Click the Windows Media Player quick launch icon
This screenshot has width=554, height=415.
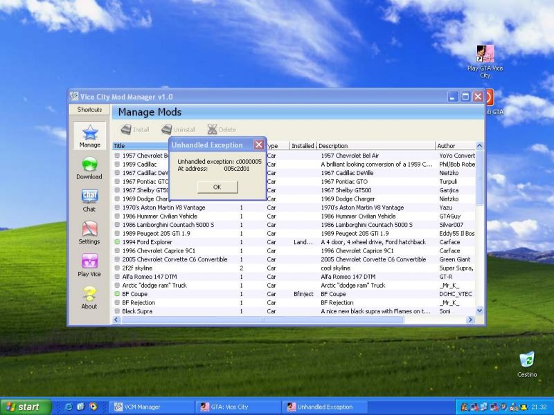coord(93,407)
